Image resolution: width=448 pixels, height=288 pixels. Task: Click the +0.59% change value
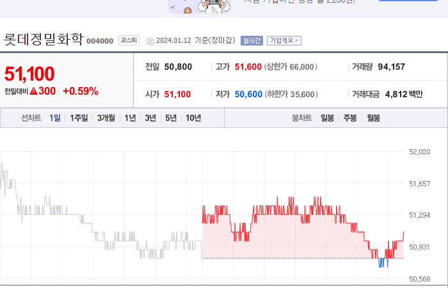(81, 91)
